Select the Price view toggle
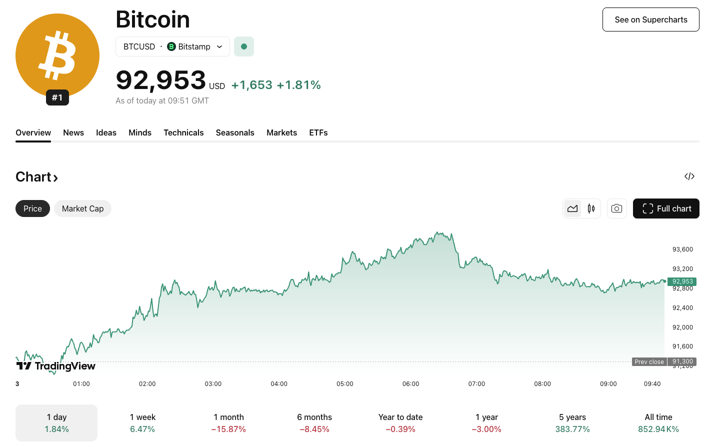Viewport: 710px width, 445px height. click(32, 208)
